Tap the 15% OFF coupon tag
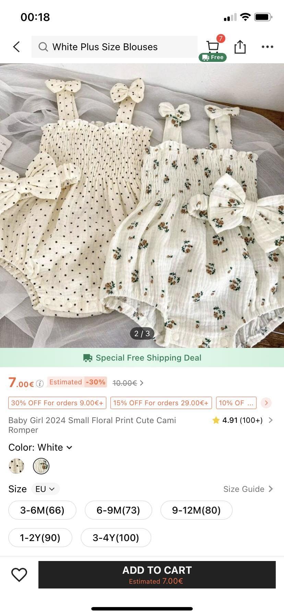The width and height of the screenshot is (284, 616). (161, 403)
